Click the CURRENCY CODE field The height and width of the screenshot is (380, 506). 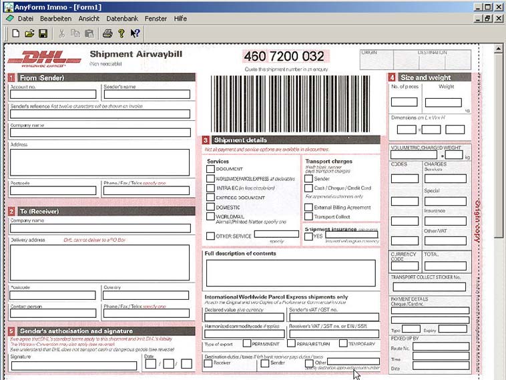(x=405, y=266)
